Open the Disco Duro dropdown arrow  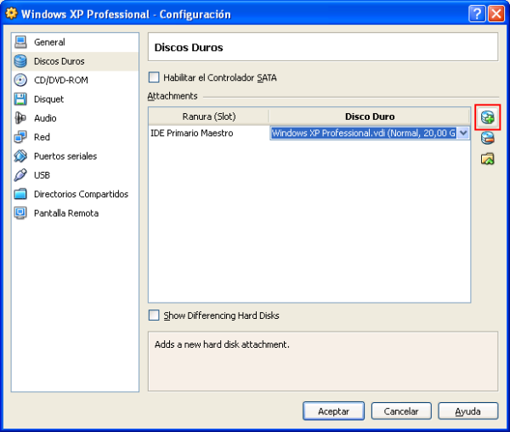click(463, 133)
